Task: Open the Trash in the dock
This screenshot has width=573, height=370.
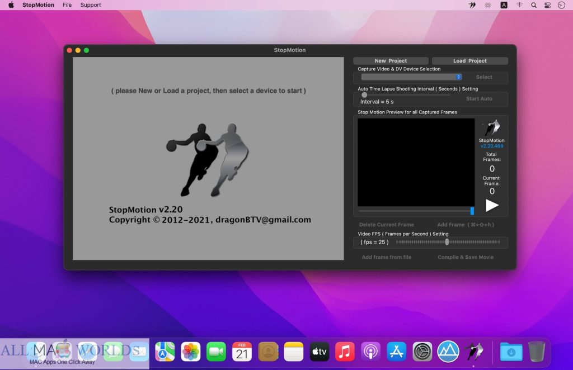Action: click(537, 352)
